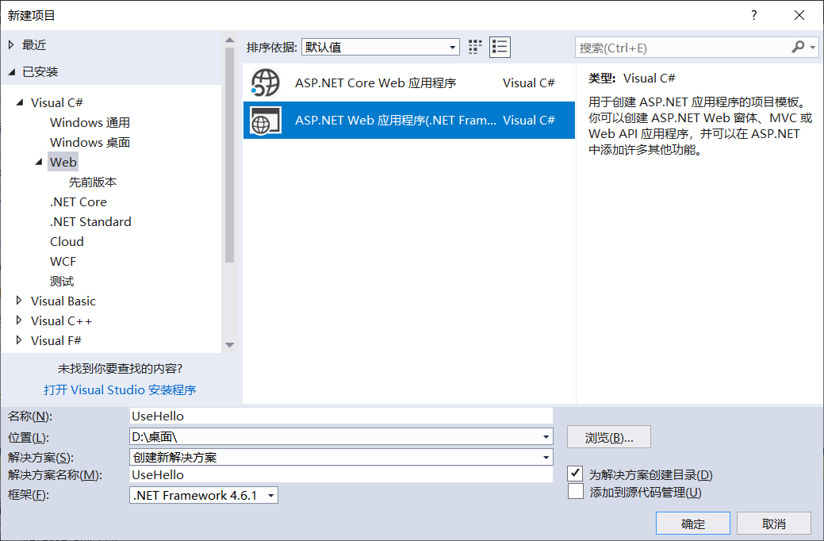The image size is (824, 541).
Task: Click the search magnifier icon
Action: [x=798, y=48]
